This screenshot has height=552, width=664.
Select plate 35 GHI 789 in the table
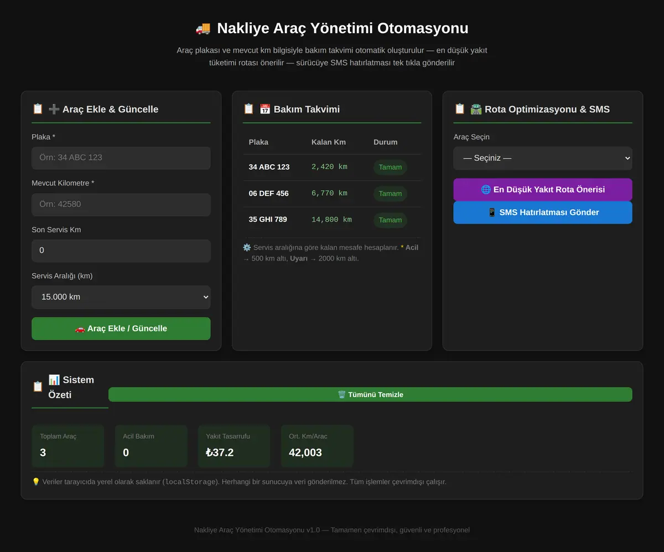(x=268, y=220)
